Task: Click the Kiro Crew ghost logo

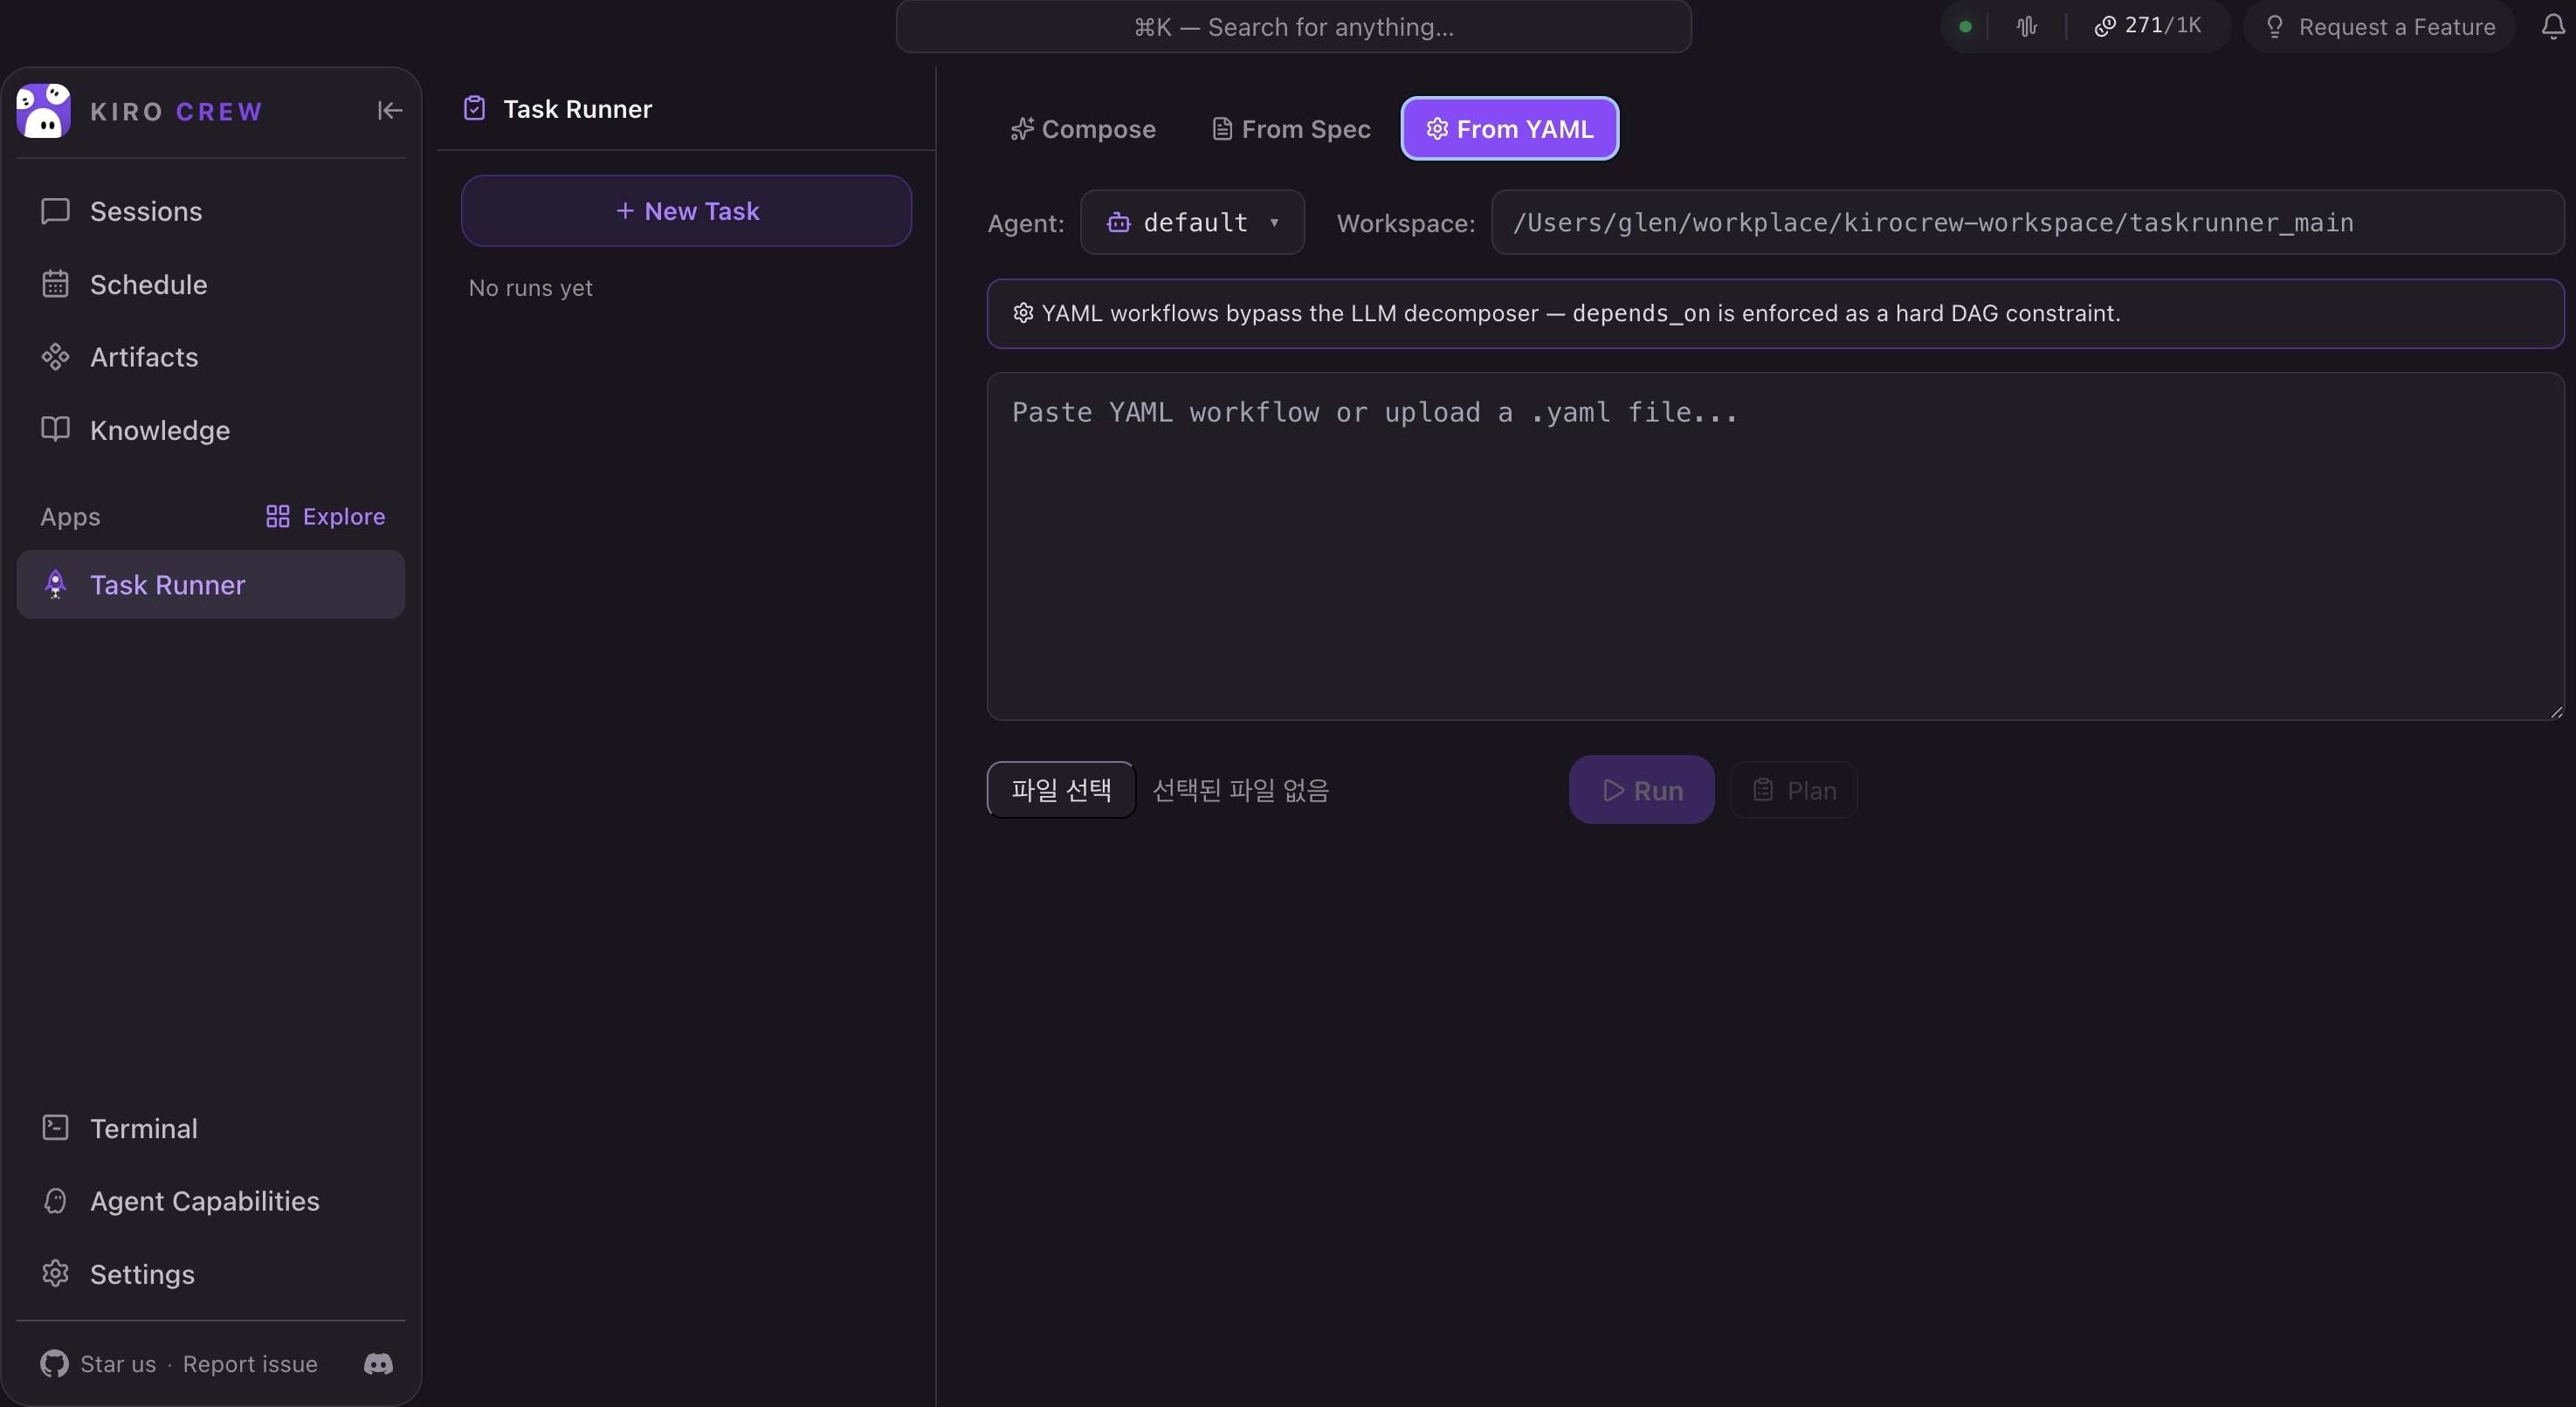Action: pos(43,110)
